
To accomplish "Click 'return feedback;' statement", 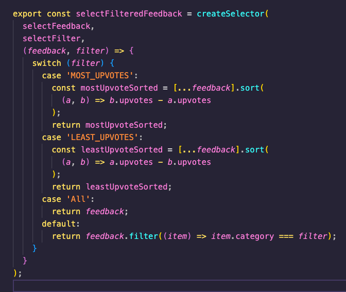I will pyautogui.click(x=90, y=212).
